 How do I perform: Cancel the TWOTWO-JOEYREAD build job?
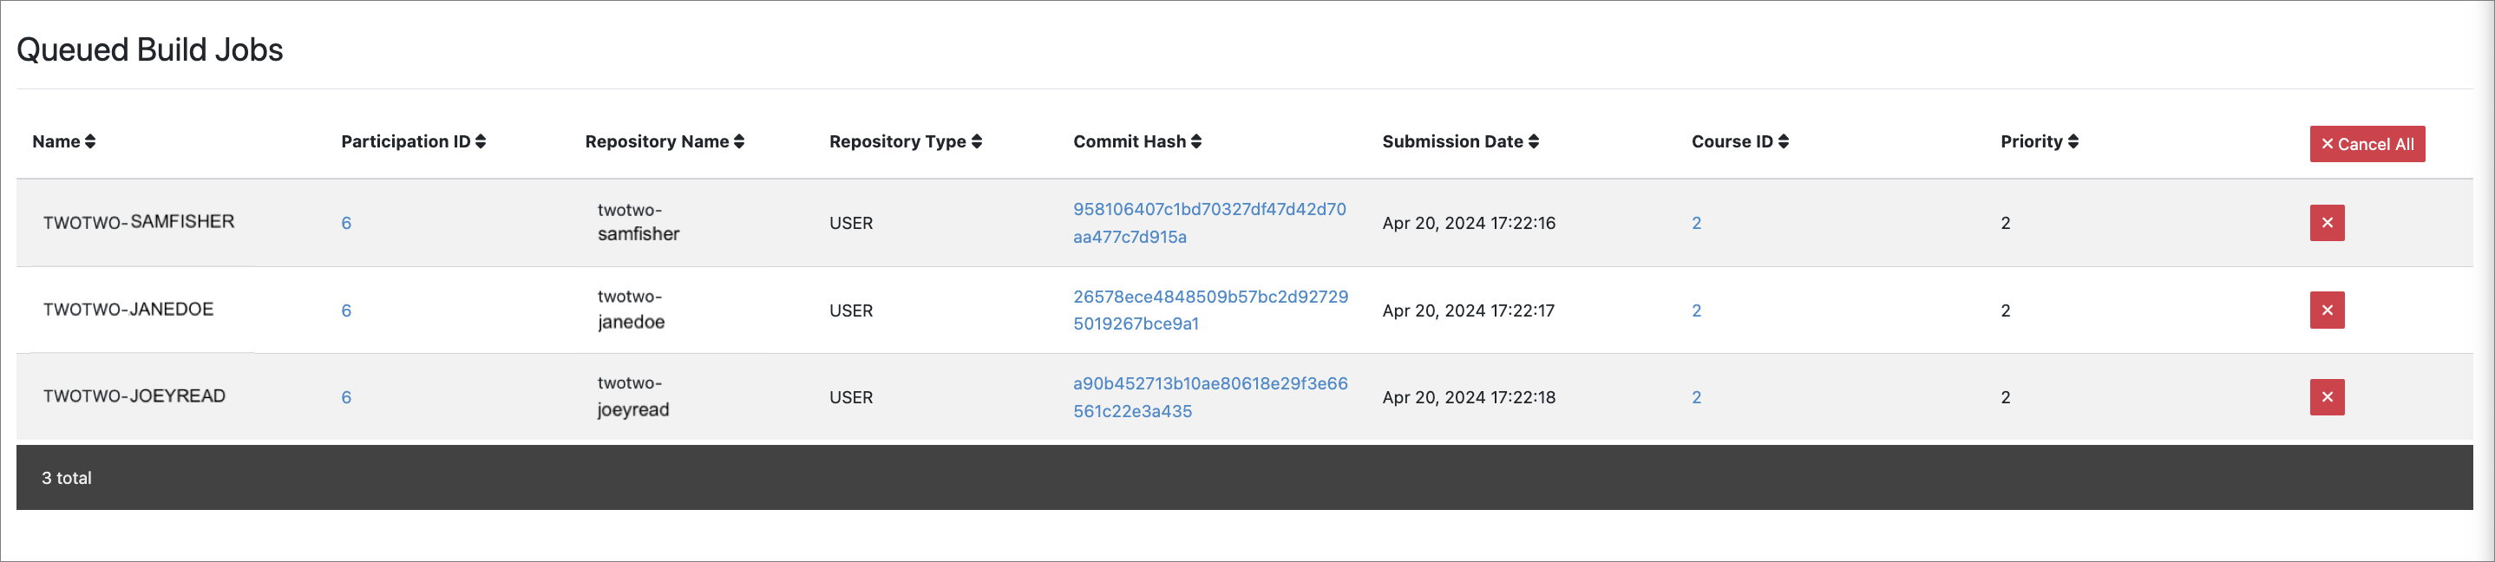click(x=2327, y=397)
